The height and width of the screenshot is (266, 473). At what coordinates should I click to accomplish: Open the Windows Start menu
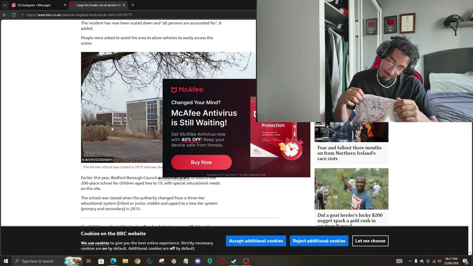pos(6,261)
